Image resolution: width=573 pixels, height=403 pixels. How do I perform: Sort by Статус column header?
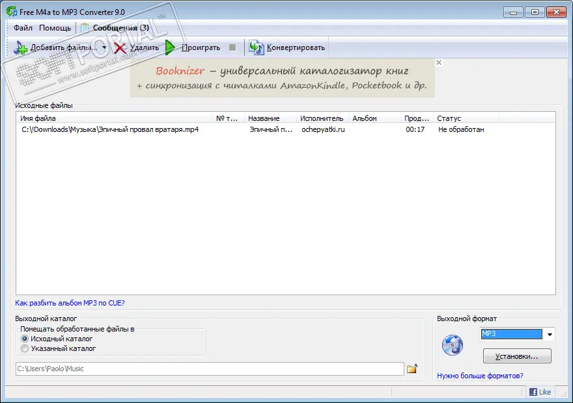(466, 118)
